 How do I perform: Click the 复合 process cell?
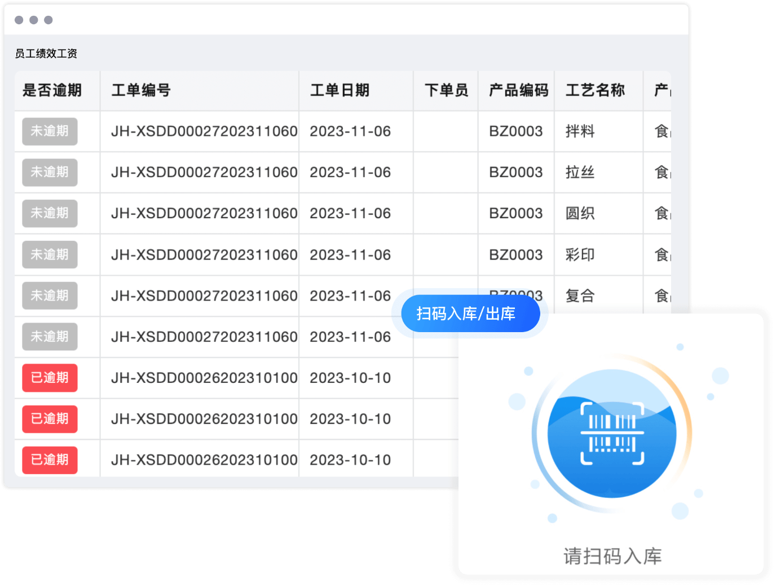tap(580, 296)
